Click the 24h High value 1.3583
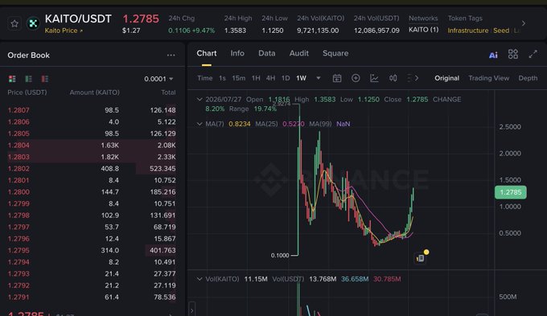Screen dimensions: 547x316 pos(235,31)
